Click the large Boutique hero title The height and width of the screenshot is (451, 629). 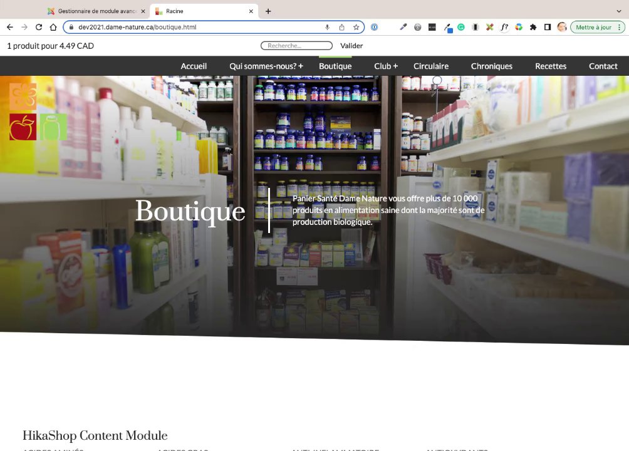(190, 211)
